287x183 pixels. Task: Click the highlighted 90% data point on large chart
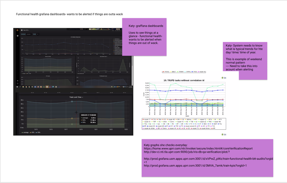(72, 118)
